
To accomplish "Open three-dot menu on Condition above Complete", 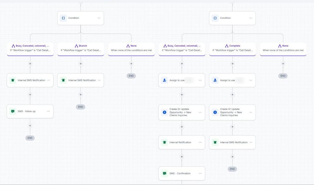I will (251, 18).
